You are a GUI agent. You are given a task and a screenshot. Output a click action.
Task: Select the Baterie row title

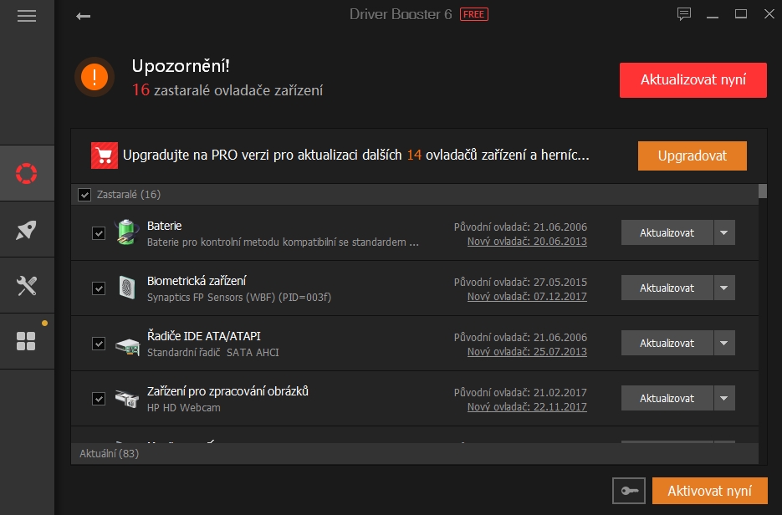point(165,226)
